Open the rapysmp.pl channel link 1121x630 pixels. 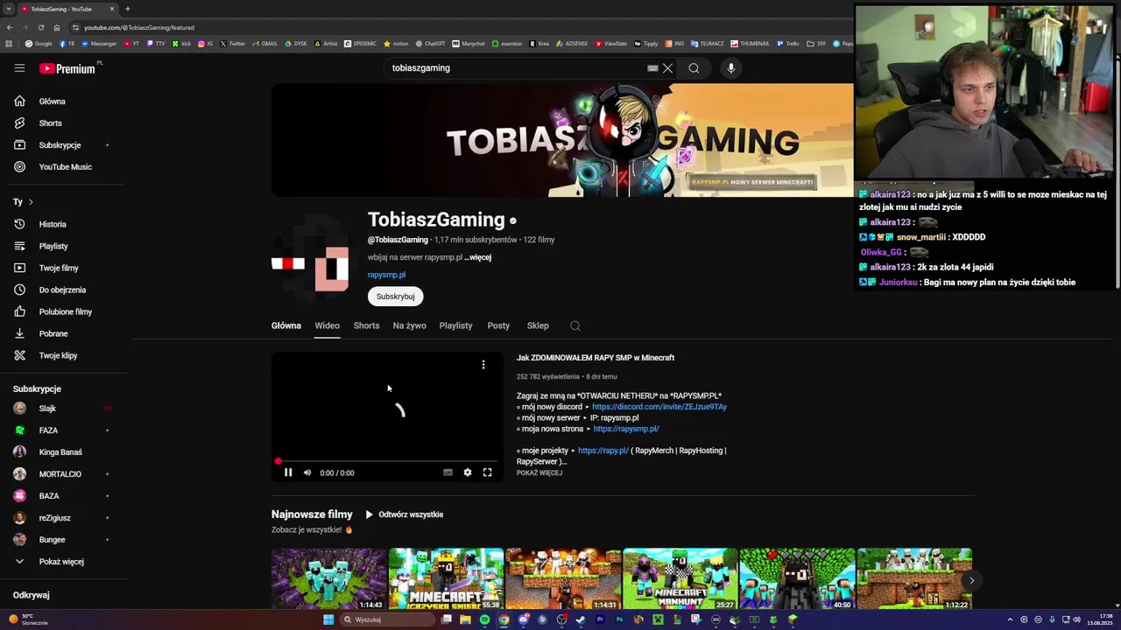pos(386,275)
